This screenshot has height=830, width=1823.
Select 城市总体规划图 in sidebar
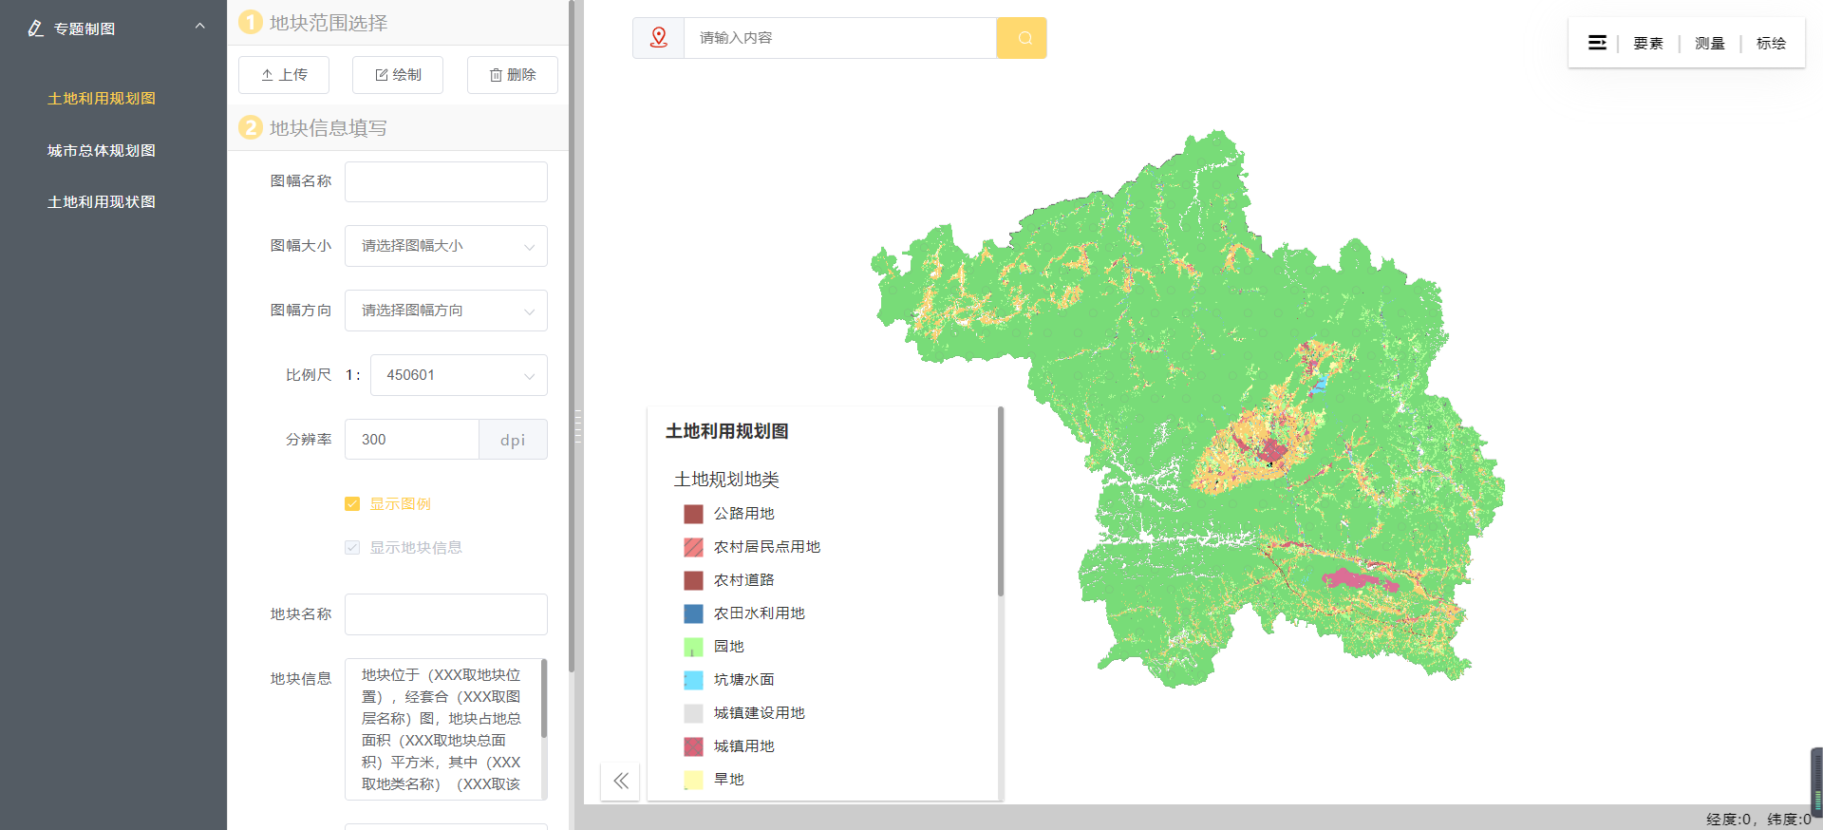click(102, 151)
